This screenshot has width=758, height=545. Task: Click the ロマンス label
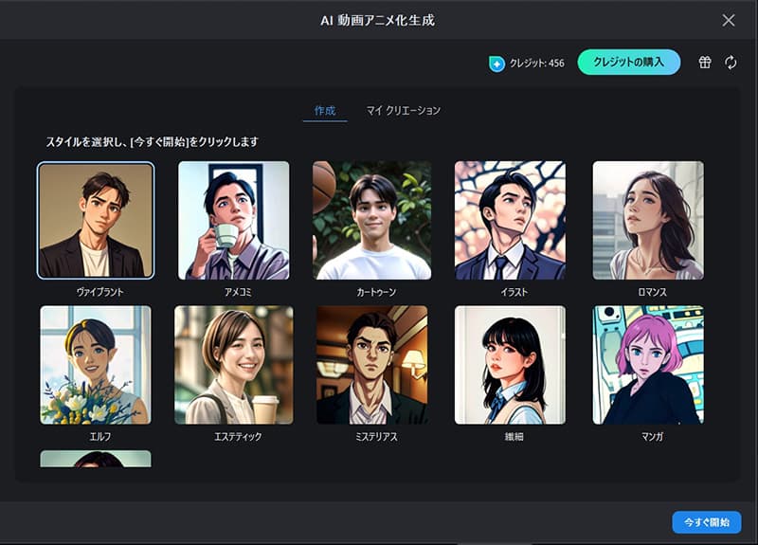click(x=653, y=292)
